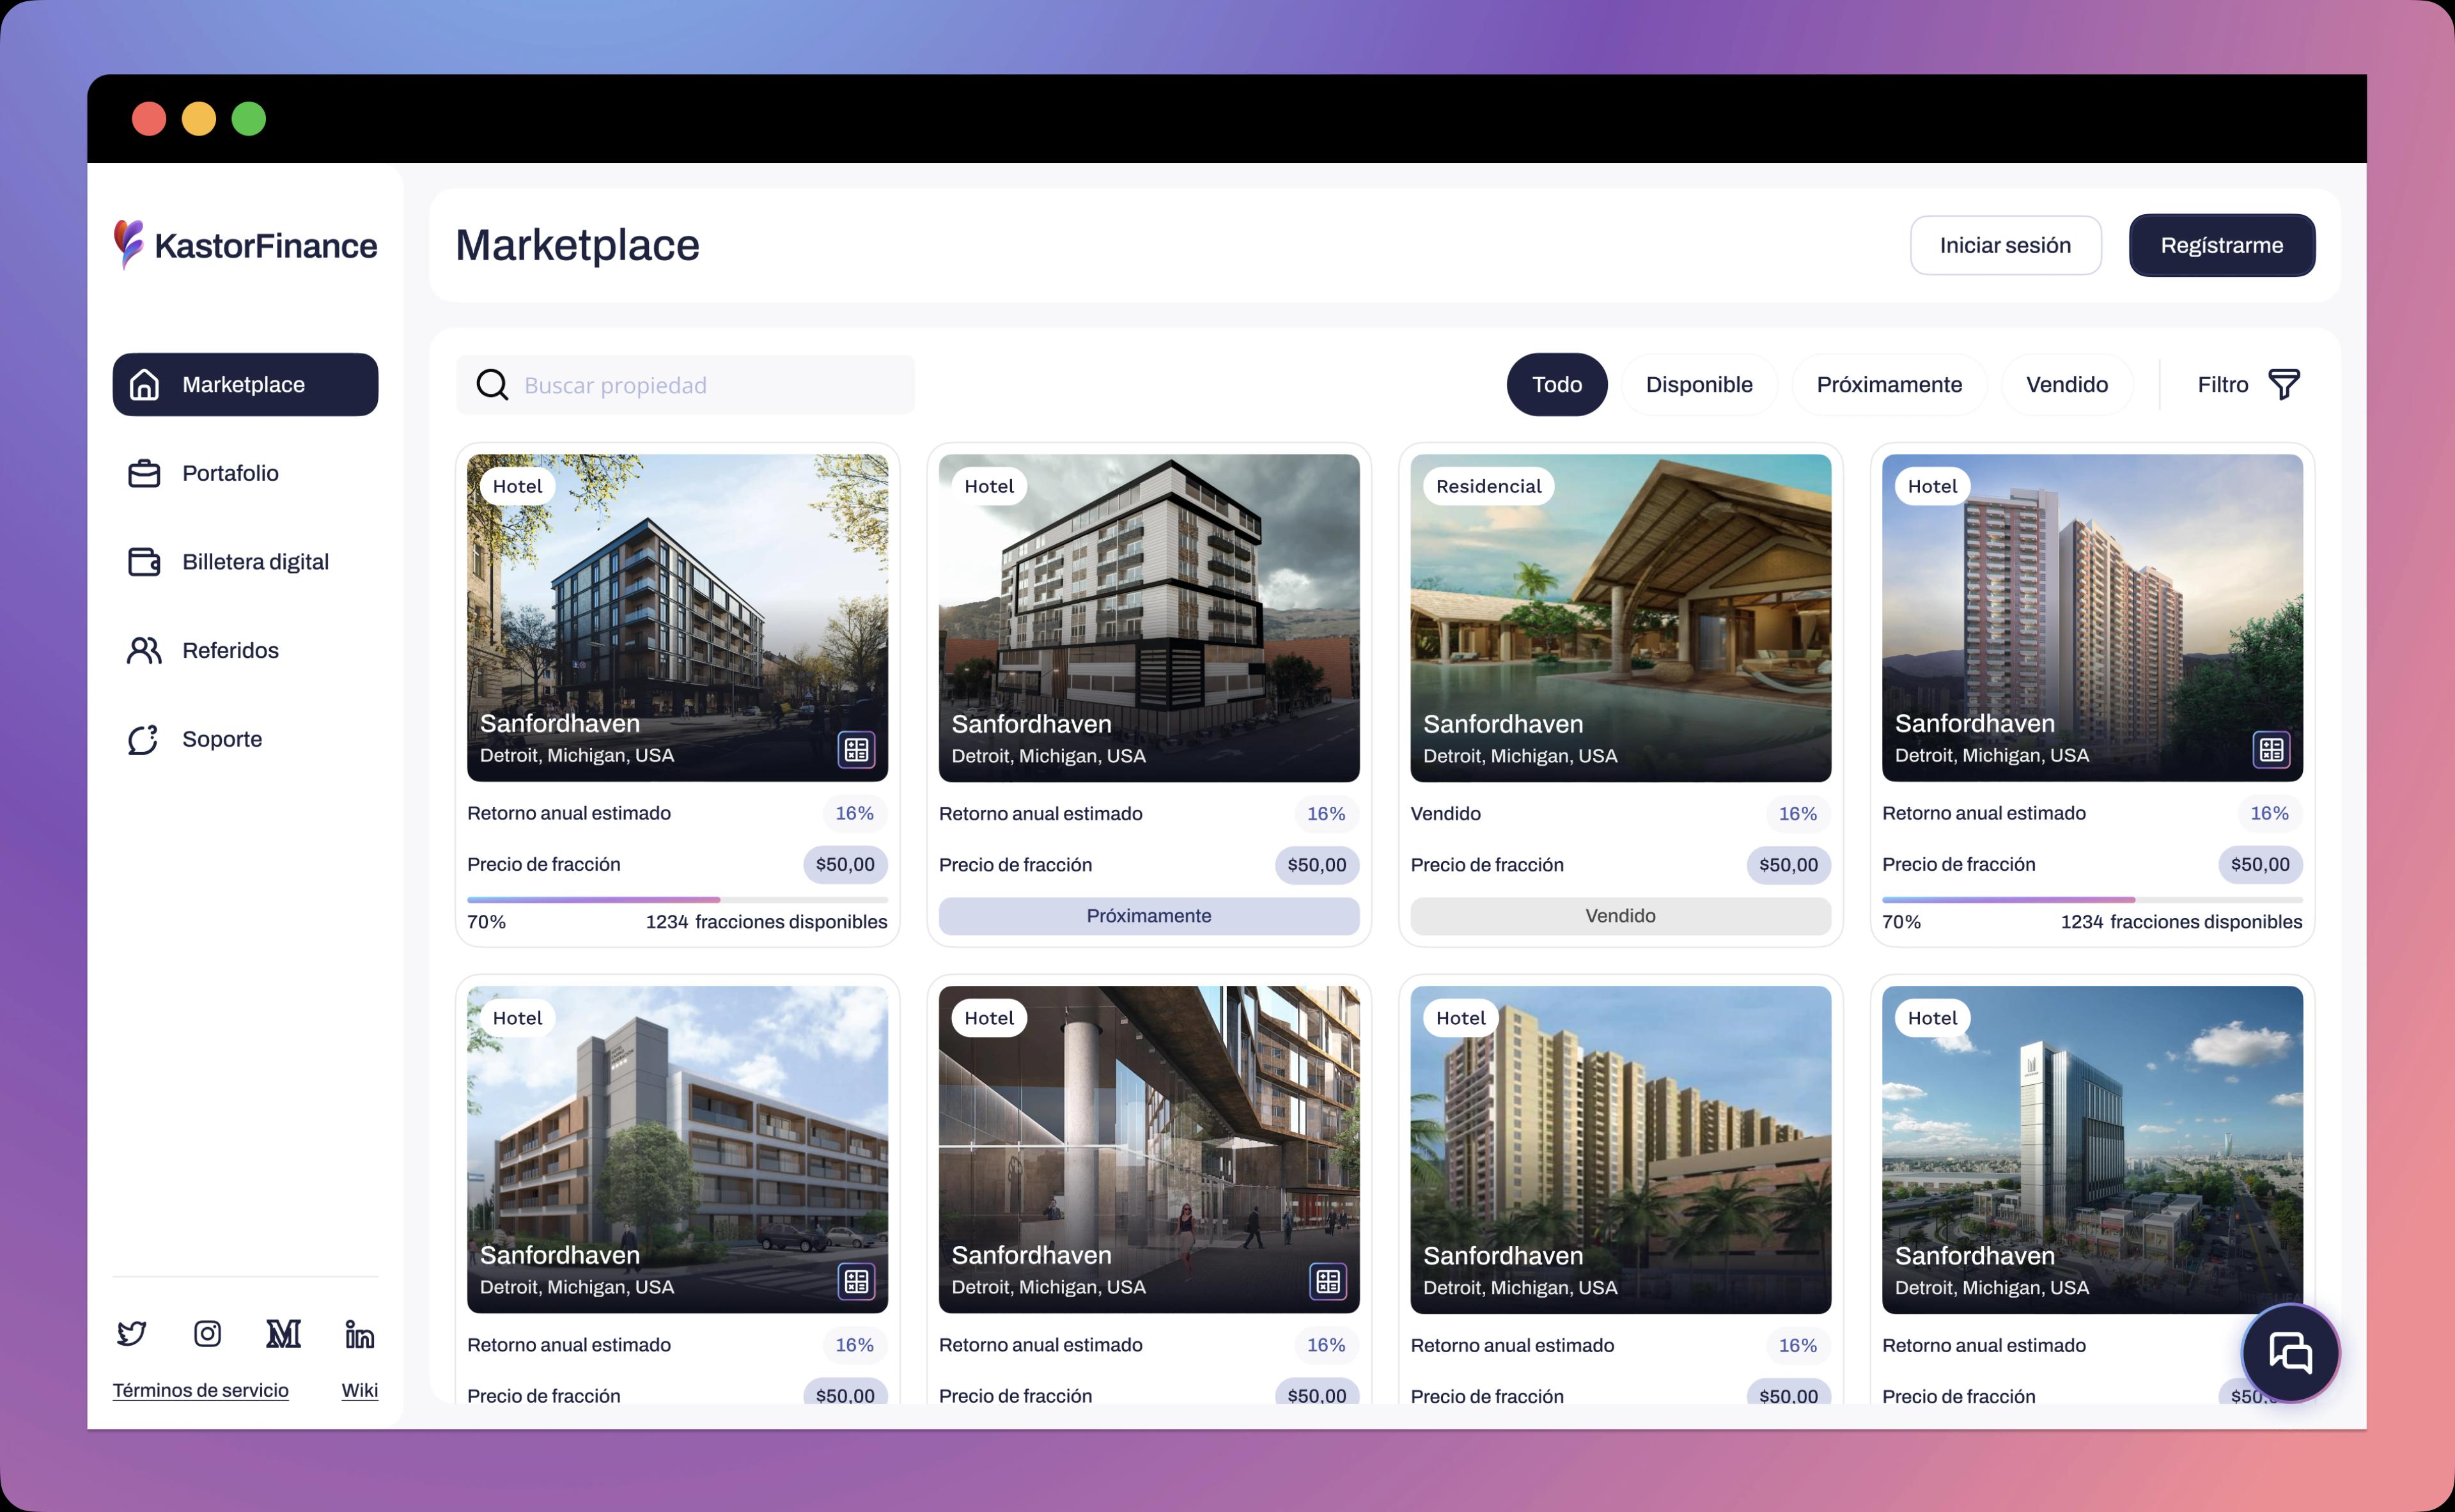Click the KastorFinance feather logo

pos(128,244)
